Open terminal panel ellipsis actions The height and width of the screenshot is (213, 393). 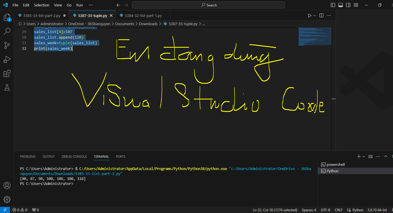tap(378, 157)
